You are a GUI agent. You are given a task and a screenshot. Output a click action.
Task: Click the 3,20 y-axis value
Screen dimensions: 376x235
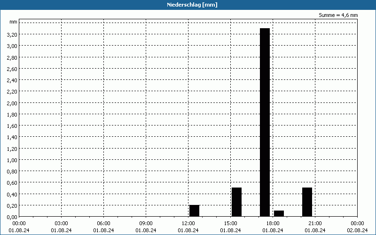12,35
